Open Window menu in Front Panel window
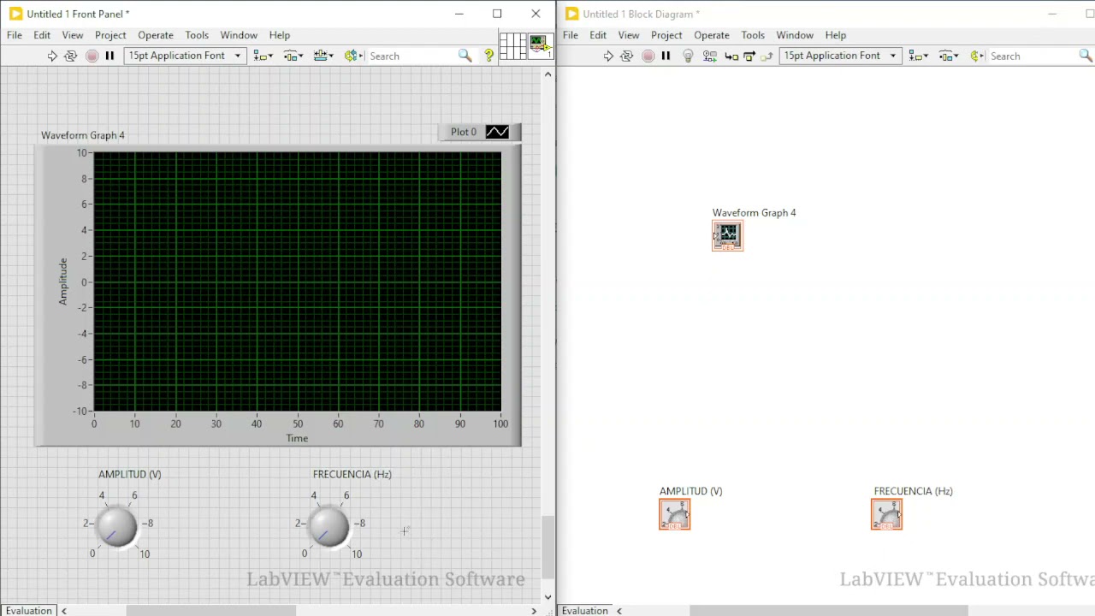This screenshot has height=616, width=1095. [239, 35]
